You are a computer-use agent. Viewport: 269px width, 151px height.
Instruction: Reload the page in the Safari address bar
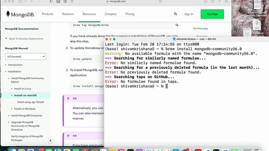(x=160, y=1)
